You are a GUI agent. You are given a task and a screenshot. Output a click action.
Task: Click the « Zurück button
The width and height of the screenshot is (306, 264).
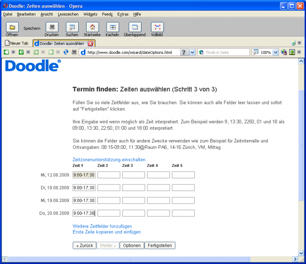(84, 246)
